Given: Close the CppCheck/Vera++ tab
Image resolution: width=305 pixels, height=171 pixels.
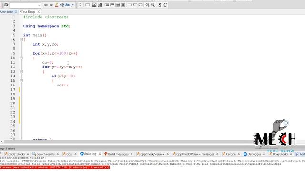Looking at the screenshot, I should coord(167,154).
